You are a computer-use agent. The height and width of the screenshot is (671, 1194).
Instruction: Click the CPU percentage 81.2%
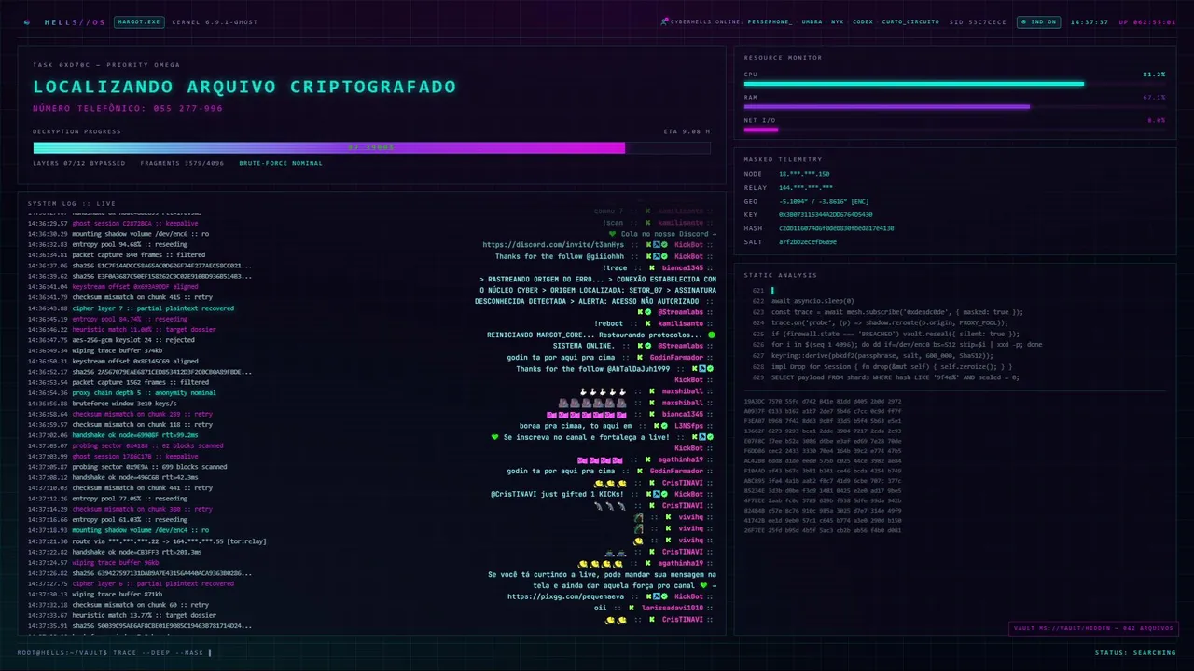[x=1154, y=74]
